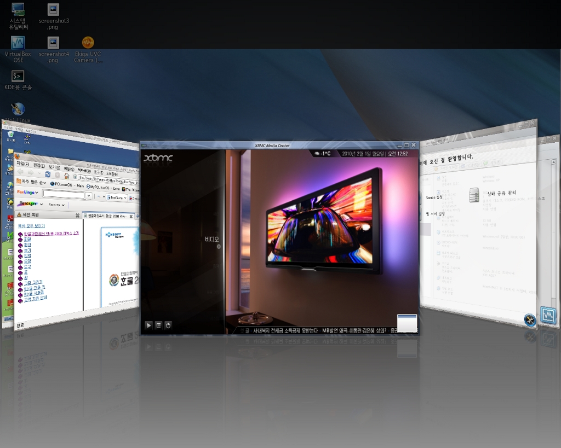Expand the Netcraft Services dropdown
The width and height of the screenshot is (561, 448).
click(56, 205)
